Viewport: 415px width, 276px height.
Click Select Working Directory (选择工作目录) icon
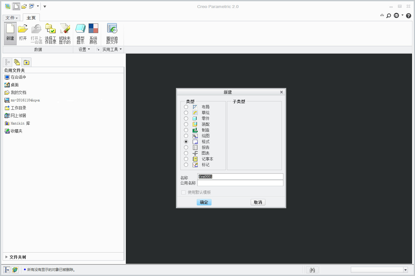50,33
